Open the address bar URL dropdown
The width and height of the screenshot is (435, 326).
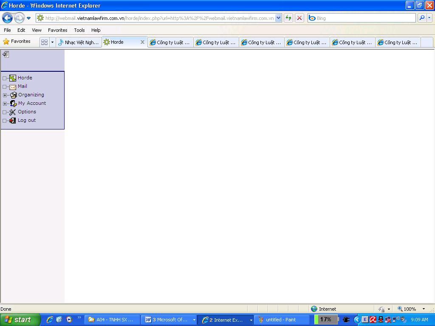[279, 18]
